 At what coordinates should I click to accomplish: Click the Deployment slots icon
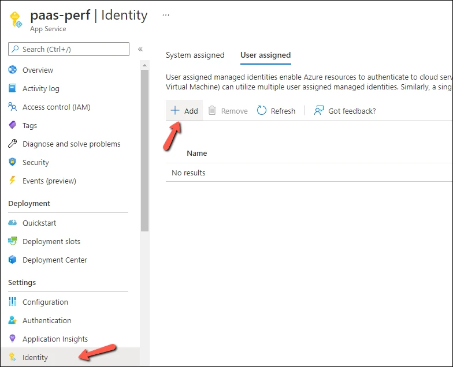tap(13, 241)
